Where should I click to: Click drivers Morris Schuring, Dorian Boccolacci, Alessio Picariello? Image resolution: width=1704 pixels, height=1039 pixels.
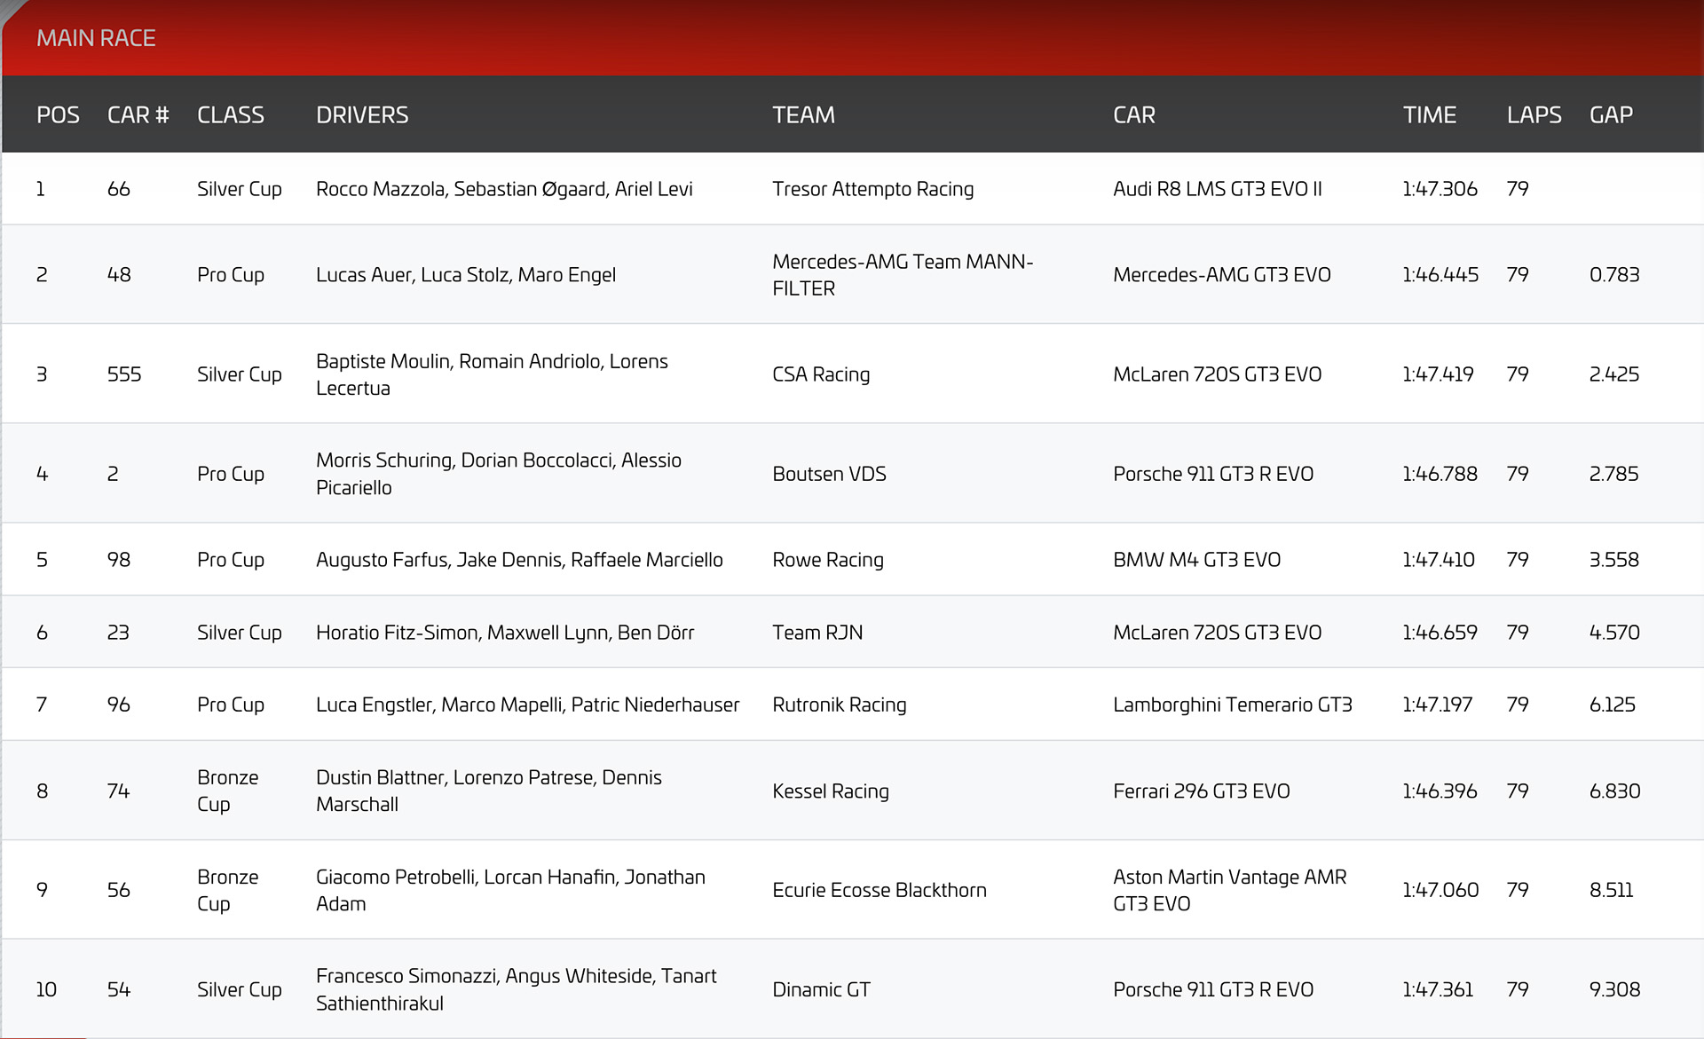point(499,474)
